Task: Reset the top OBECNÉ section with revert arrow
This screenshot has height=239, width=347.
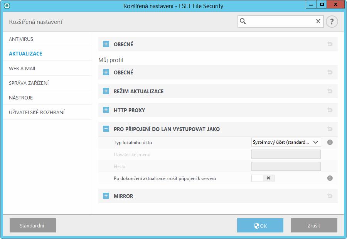Action: 330,44
